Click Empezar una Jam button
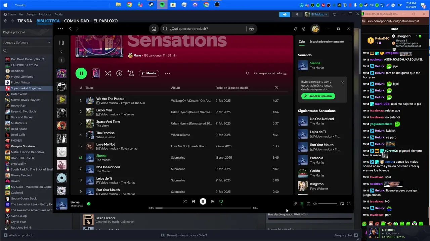Screen dimensions: 430x241 tap(318, 96)
